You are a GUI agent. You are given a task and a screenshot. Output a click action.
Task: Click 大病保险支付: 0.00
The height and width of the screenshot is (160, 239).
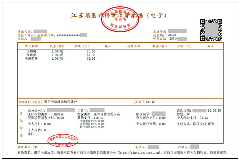(x=92, y=121)
